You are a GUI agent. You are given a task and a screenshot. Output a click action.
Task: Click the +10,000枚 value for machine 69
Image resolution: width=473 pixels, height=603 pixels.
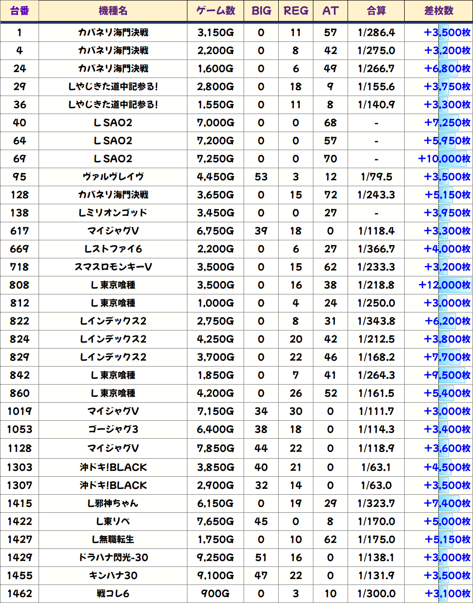coord(444,159)
